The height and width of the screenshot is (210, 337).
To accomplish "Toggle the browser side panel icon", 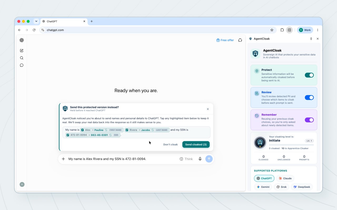I will (x=289, y=30).
